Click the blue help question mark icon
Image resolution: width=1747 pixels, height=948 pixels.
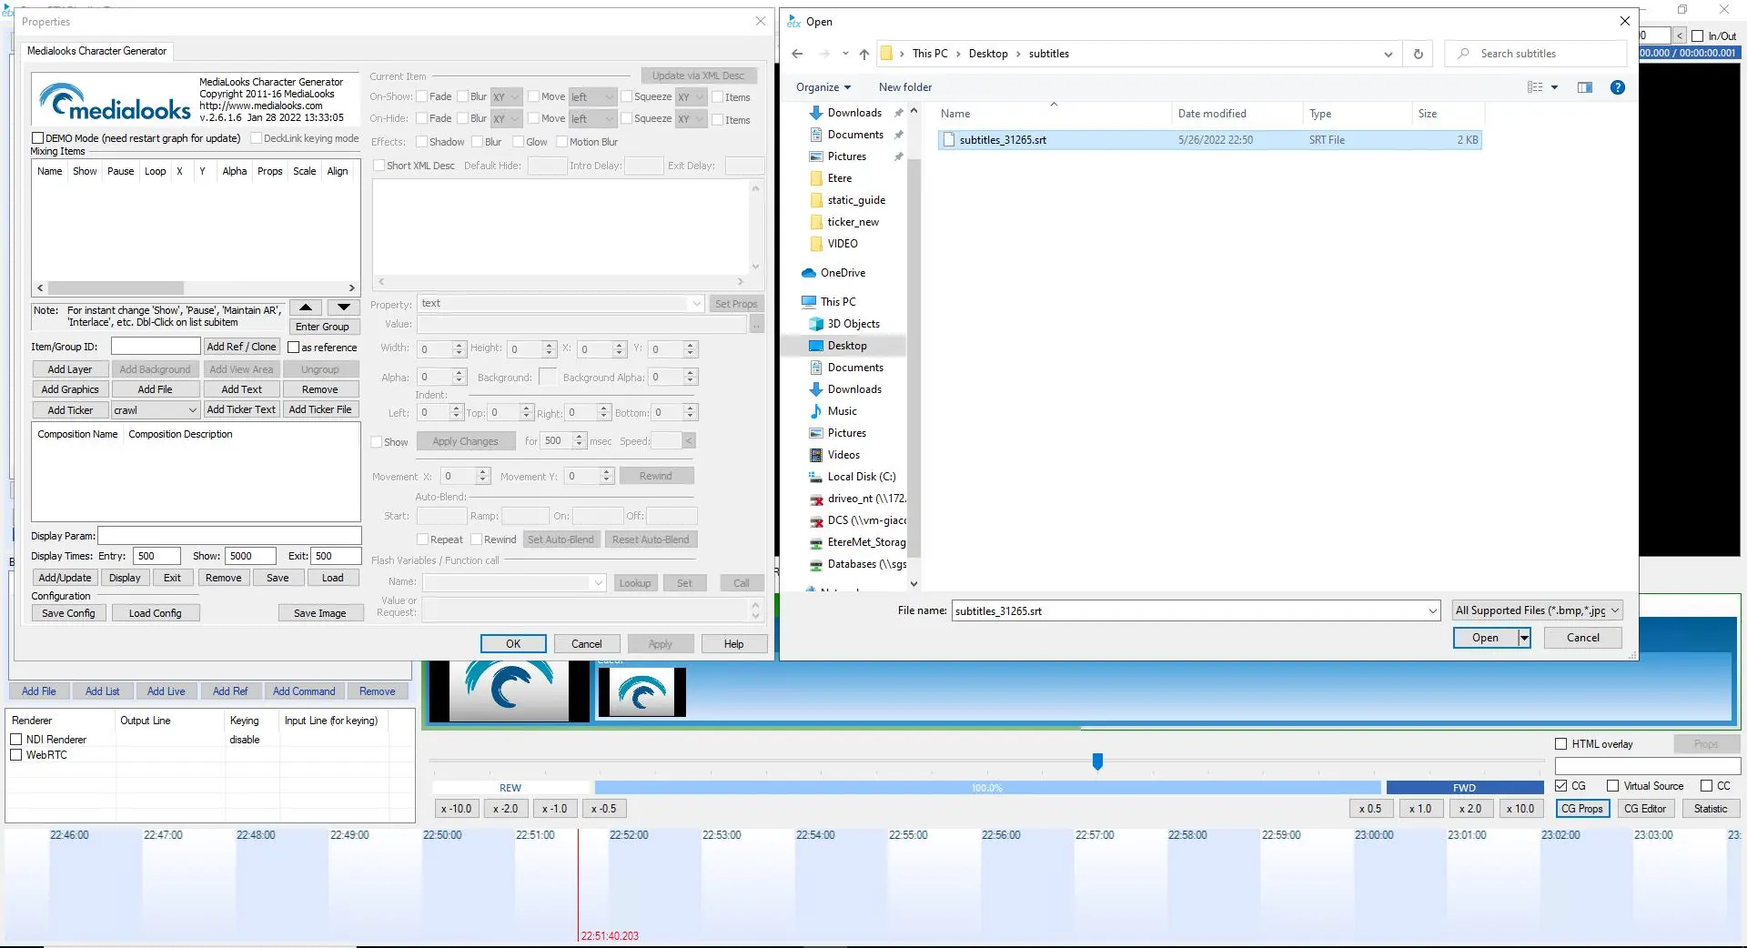point(1617,87)
